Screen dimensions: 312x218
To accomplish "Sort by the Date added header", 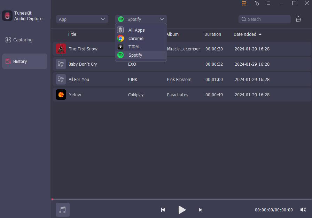I will tap(245, 34).
